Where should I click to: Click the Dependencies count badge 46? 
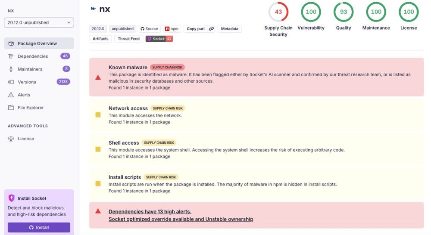pyautogui.click(x=65, y=56)
